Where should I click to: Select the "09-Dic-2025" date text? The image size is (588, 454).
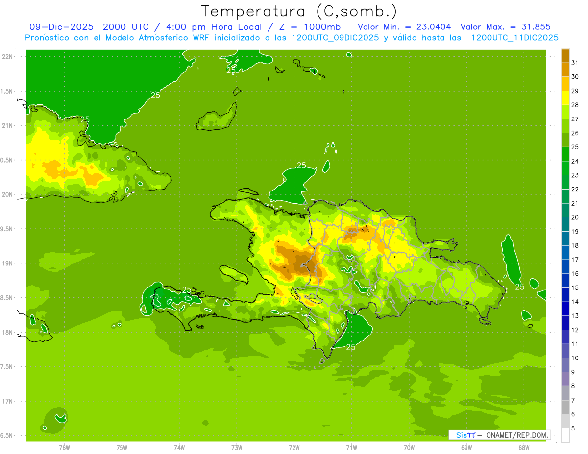pyautogui.click(x=62, y=27)
